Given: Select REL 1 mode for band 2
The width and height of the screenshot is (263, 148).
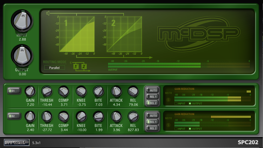Looking at the screenshot, I should point(152,122).
